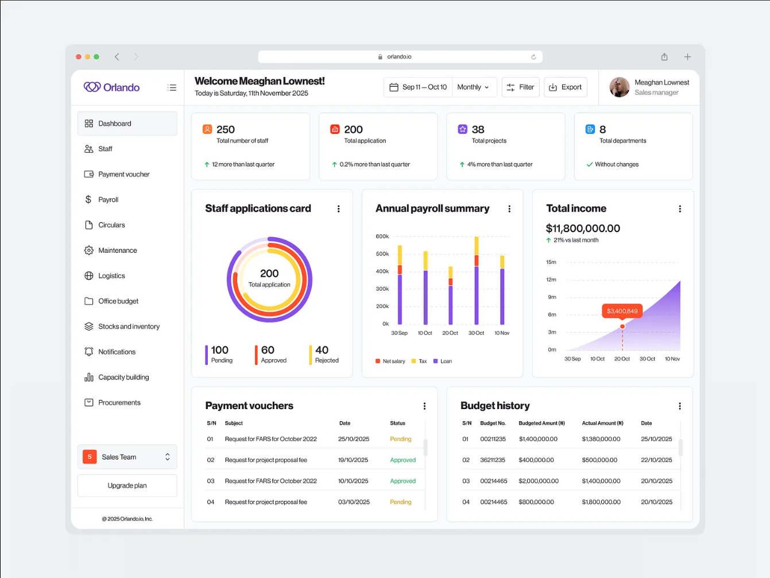Select Stocks and inventory in sidebar
770x578 pixels.
click(129, 327)
